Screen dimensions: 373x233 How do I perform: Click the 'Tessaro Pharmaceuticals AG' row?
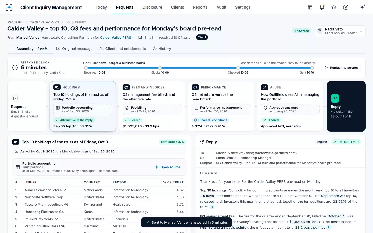coord(99,204)
